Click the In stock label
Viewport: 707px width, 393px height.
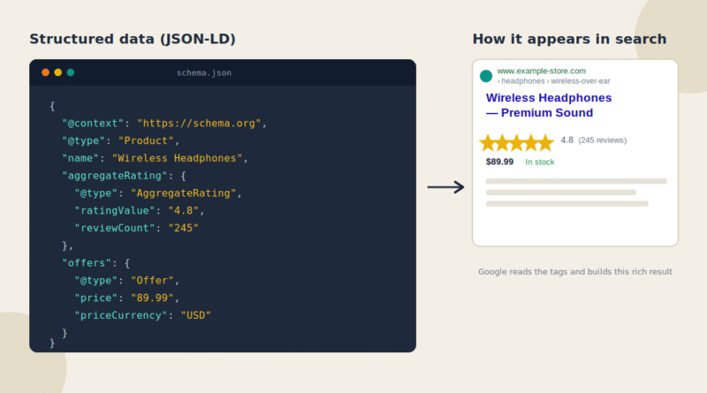coord(540,162)
